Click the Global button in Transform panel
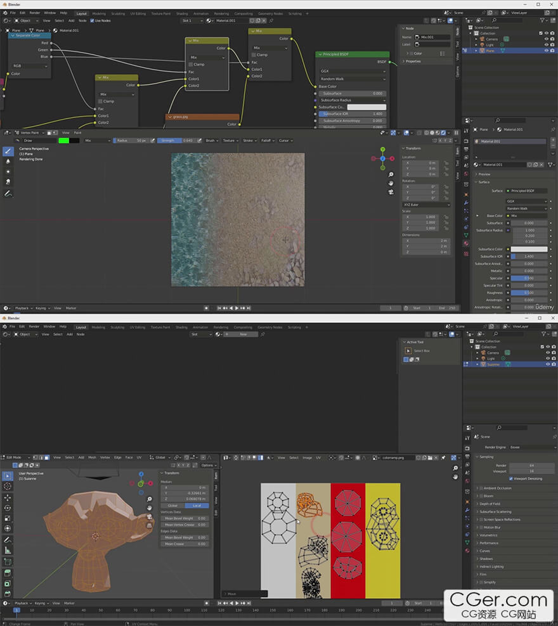The image size is (558, 626). point(172,506)
